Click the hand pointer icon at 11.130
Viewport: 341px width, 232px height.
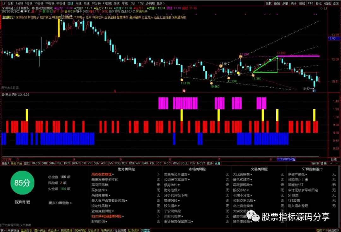point(182,79)
